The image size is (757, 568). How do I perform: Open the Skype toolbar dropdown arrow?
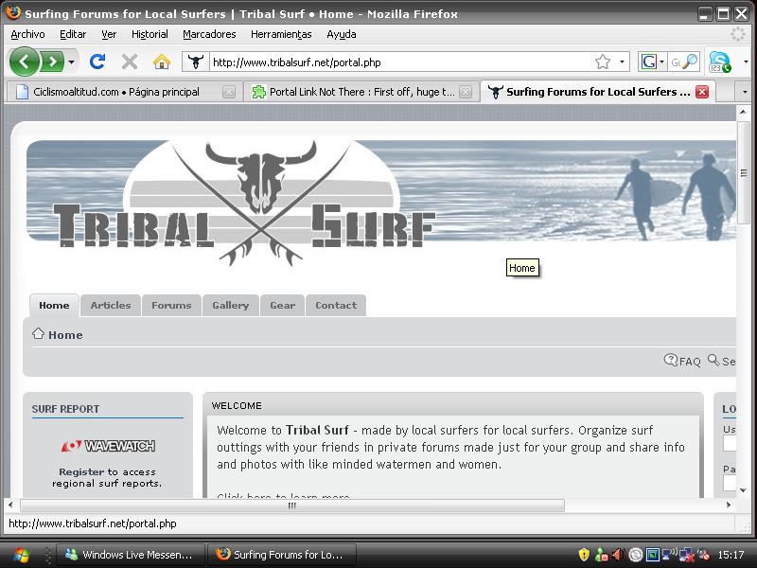(746, 62)
